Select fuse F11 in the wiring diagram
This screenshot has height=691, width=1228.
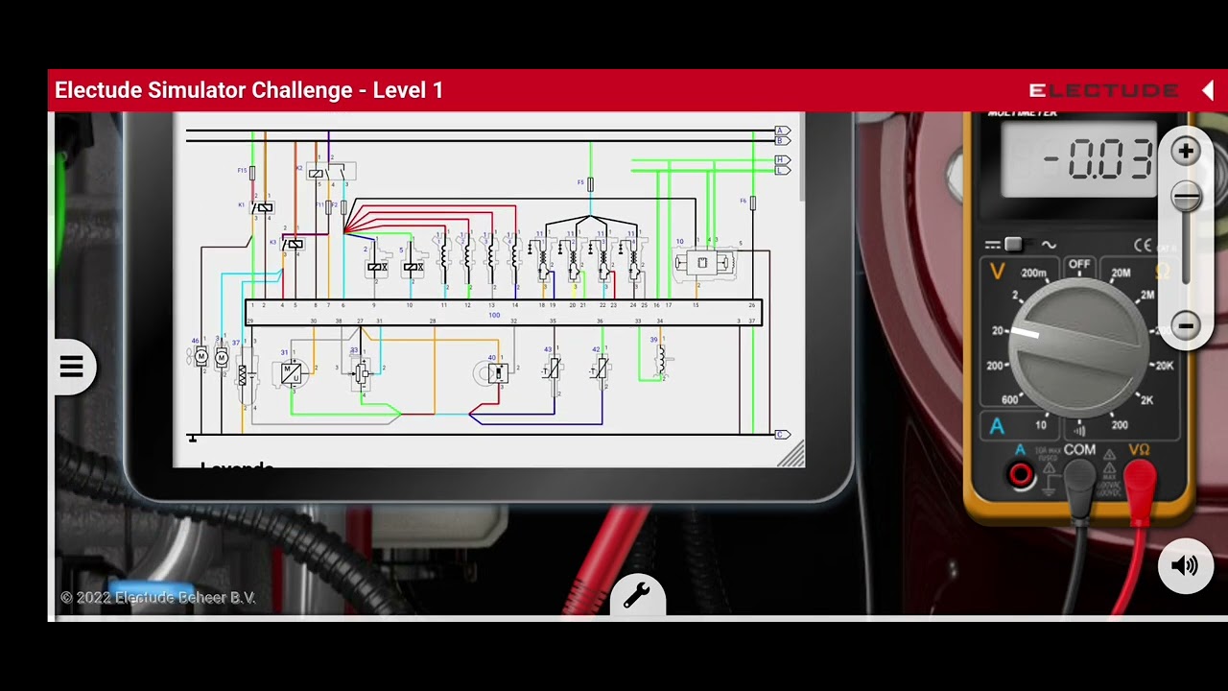[328, 206]
